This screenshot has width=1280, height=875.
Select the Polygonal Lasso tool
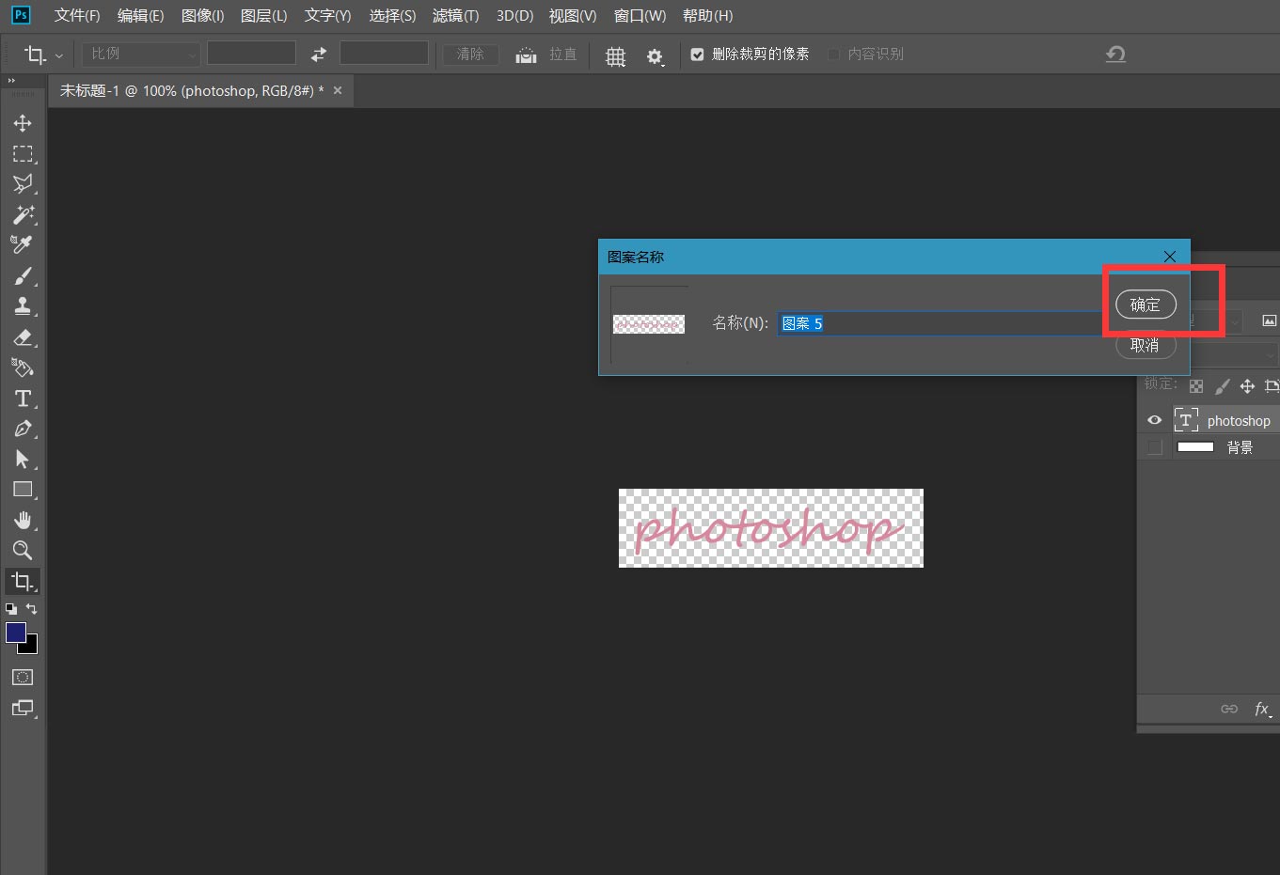(23, 184)
